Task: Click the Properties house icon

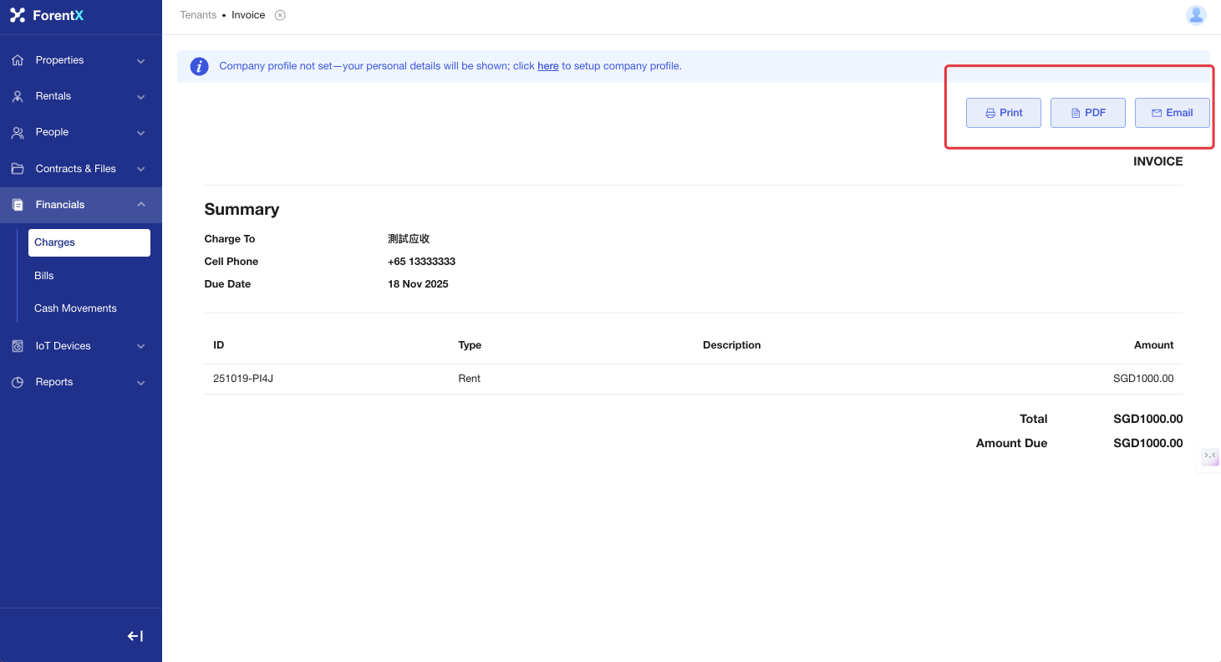Action: (18, 60)
